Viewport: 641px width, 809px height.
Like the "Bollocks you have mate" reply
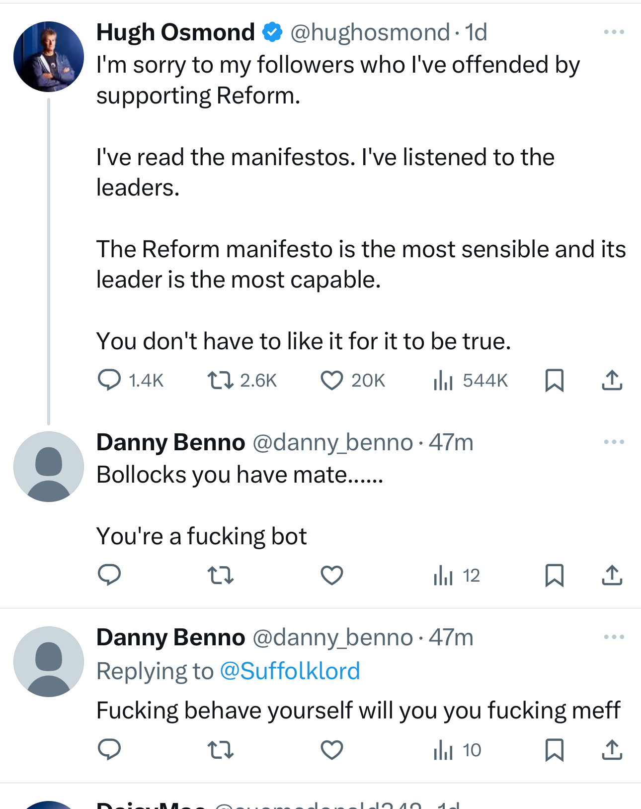pos(331,576)
